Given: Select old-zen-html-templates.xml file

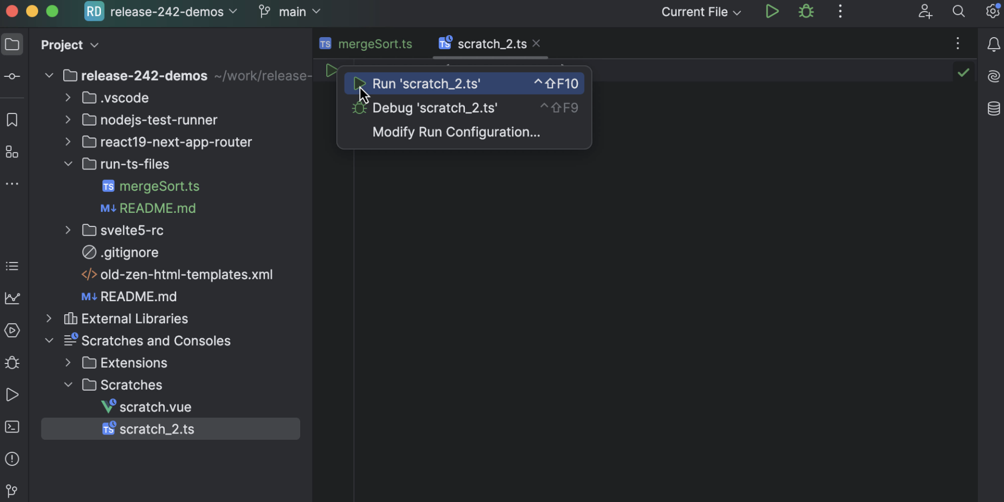Looking at the screenshot, I should [x=177, y=275].
